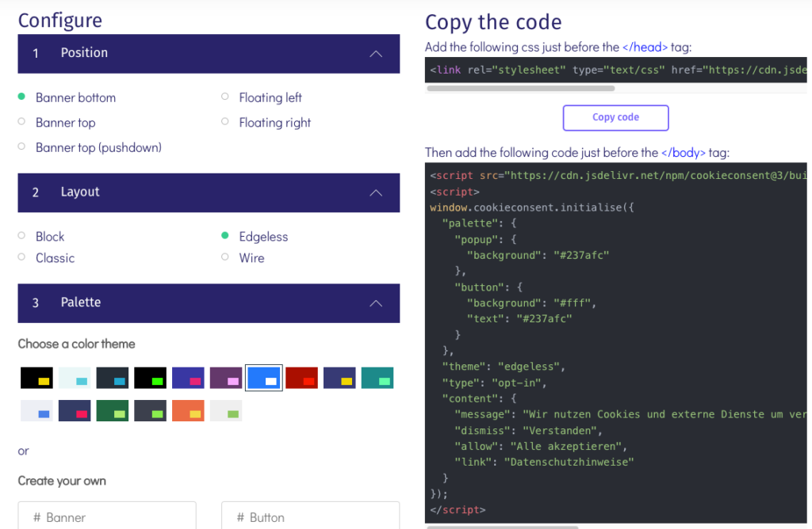The image size is (812, 529).
Task: Collapse the Palette section chevron
Action: (376, 303)
